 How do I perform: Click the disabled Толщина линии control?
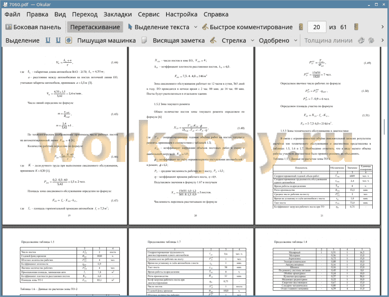pyautogui.click(x=328, y=40)
